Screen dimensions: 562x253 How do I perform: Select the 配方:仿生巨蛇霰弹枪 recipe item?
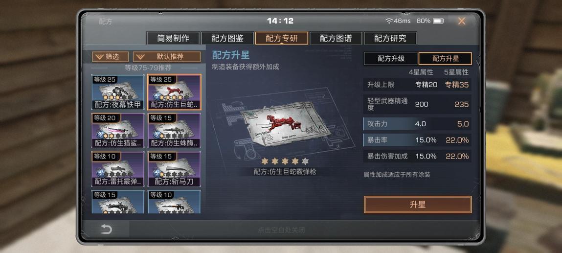(x=174, y=92)
